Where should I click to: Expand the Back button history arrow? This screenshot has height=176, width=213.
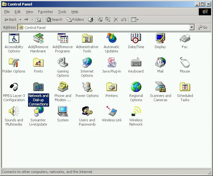(20, 20)
